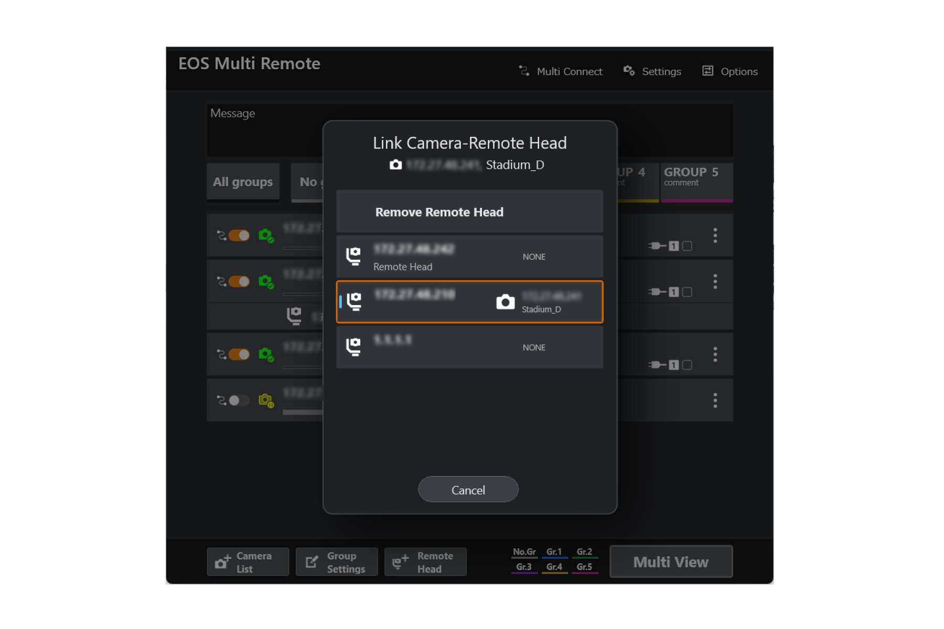Click the card slot 1 indicator in the first camera row

(x=674, y=246)
